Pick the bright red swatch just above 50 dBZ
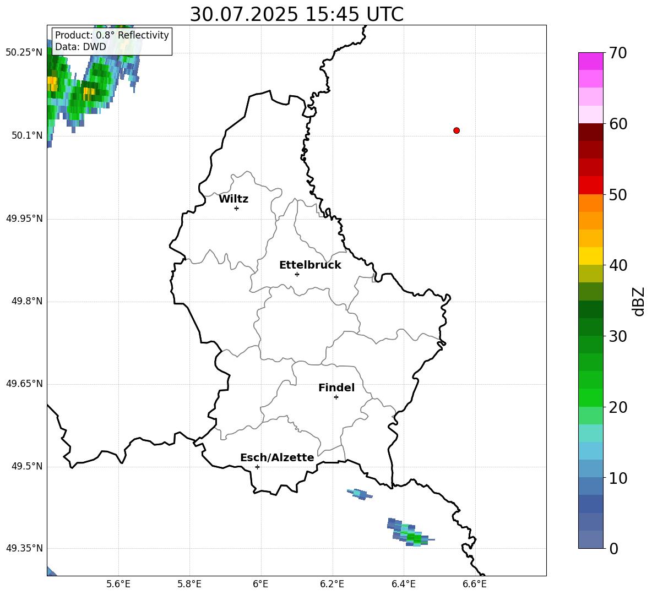Screen dimensions: 652x595 pos(591,185)
